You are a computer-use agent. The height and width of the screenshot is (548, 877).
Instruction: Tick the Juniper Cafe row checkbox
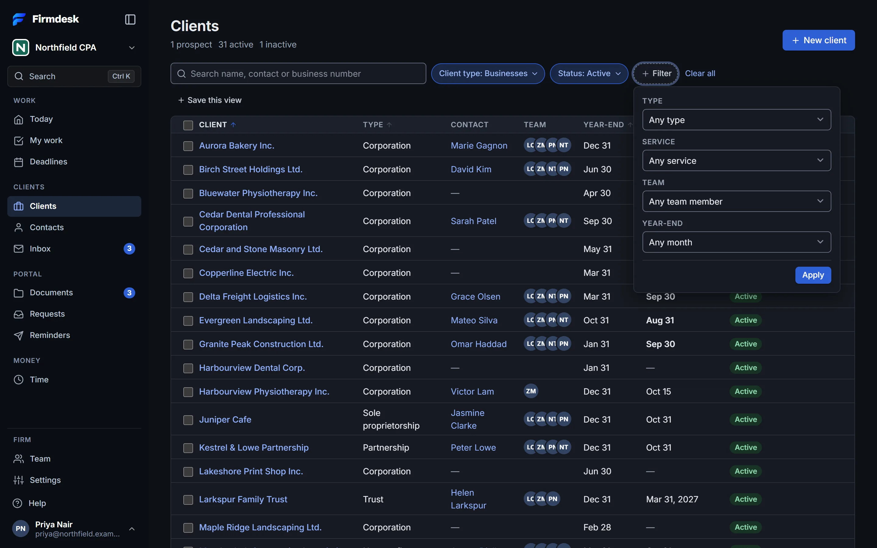(188, 420)
